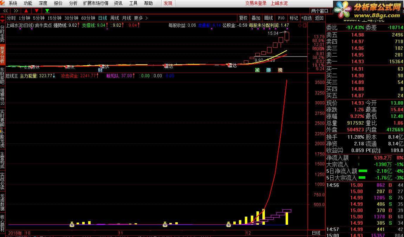This screenshot has width=404, height=237.
Task: Open 个股龙虎 sidebar tab
Action: pos(2,139)
